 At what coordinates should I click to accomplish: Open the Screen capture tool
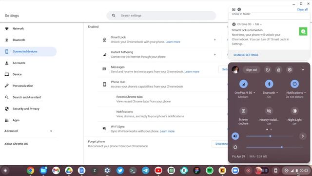tap(243, 111)
